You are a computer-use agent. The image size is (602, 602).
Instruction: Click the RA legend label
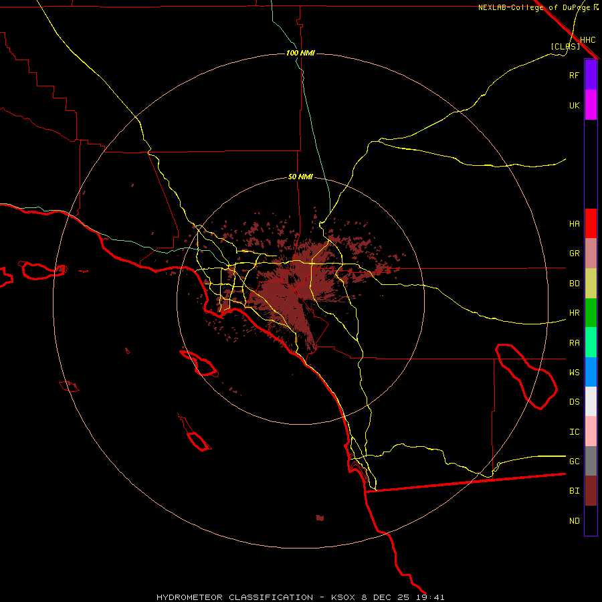pyautogui.click(x=574, y=343)
